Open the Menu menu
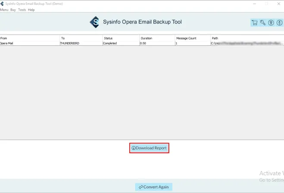Viewport: 284px width, 193px height. pyautogui.click(x=4, y=10)
